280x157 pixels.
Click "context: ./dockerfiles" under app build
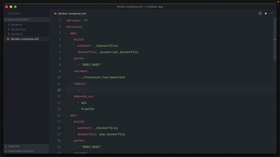tap(98, 46)
